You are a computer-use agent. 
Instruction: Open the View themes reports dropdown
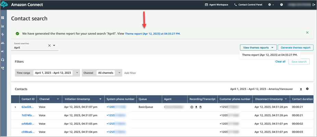[258, 48]
